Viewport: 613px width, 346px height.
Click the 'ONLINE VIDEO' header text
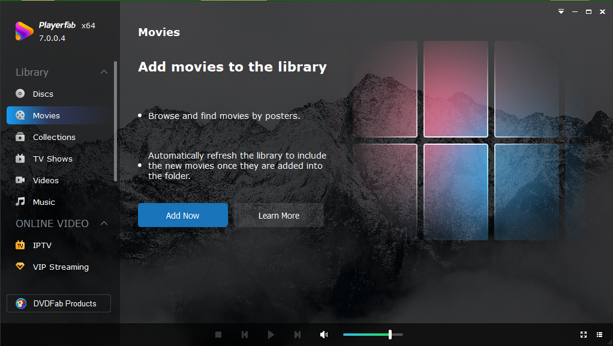click(x=52, y=223)
